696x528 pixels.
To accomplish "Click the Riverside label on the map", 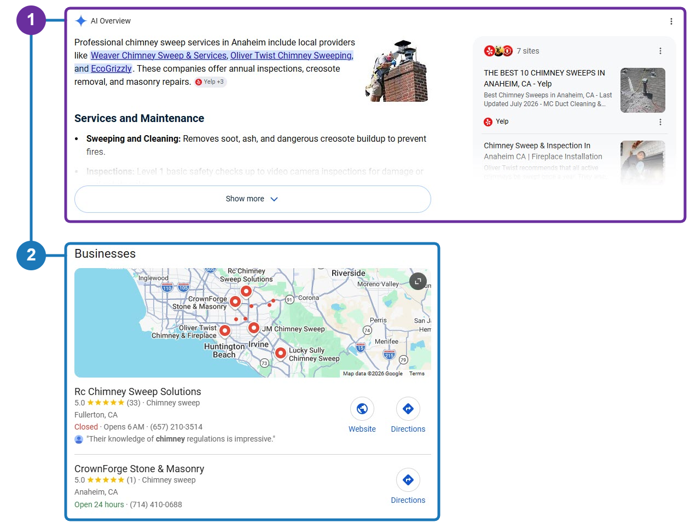I will (x=349, y=273).
